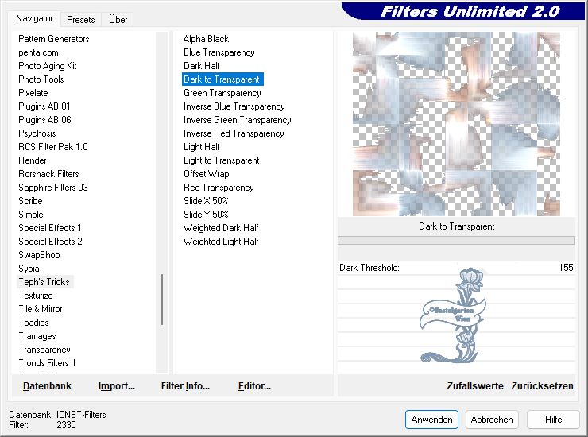Click the Datenbank button
The image size is (588, 437).
coord(47,386)
